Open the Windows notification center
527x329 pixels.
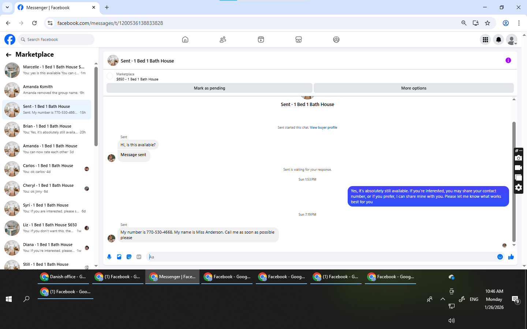(x=515, y=300)
